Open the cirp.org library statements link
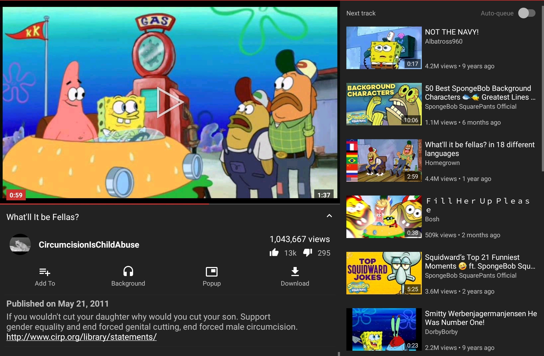Viewport: 544px width, 356px height. [82, 337]
